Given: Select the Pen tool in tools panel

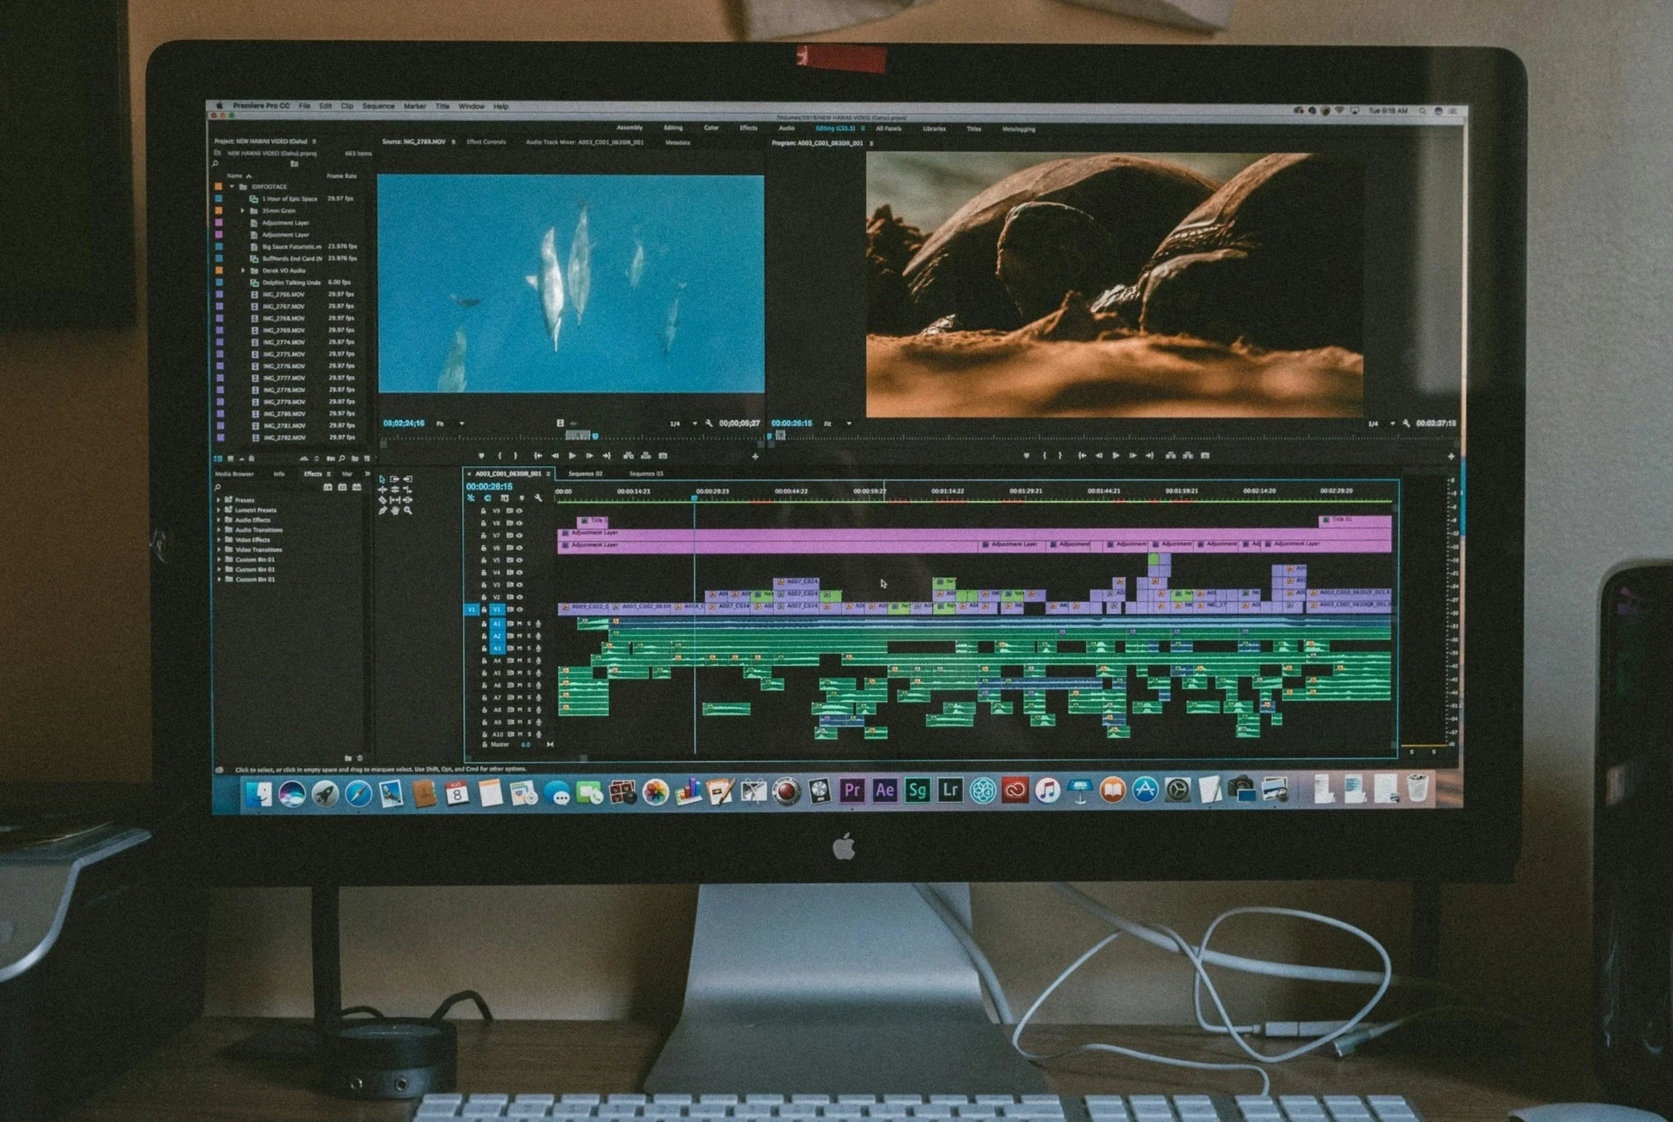Looking at the screenshot, I should pyautogui.click(x=382, y=511).
